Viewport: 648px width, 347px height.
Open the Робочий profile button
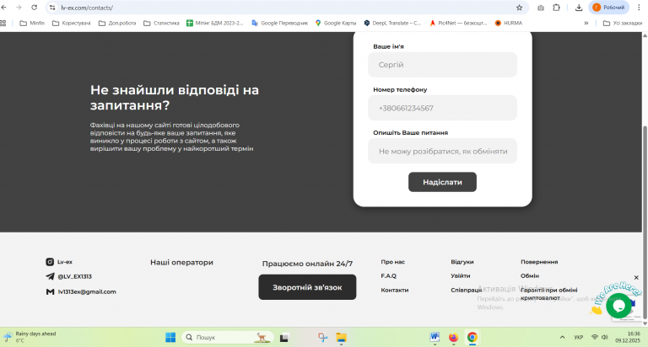[x=608, y=8]
